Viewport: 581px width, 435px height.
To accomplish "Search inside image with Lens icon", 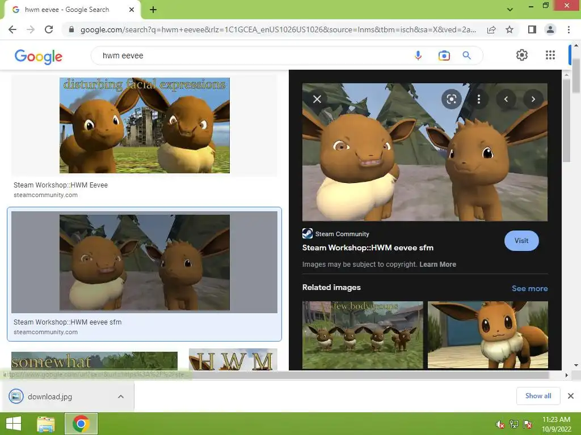I will click(451, 99).
